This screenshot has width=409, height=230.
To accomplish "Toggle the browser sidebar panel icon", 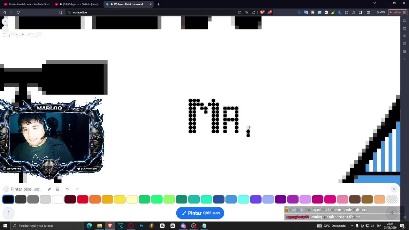I will pos(360,12).
